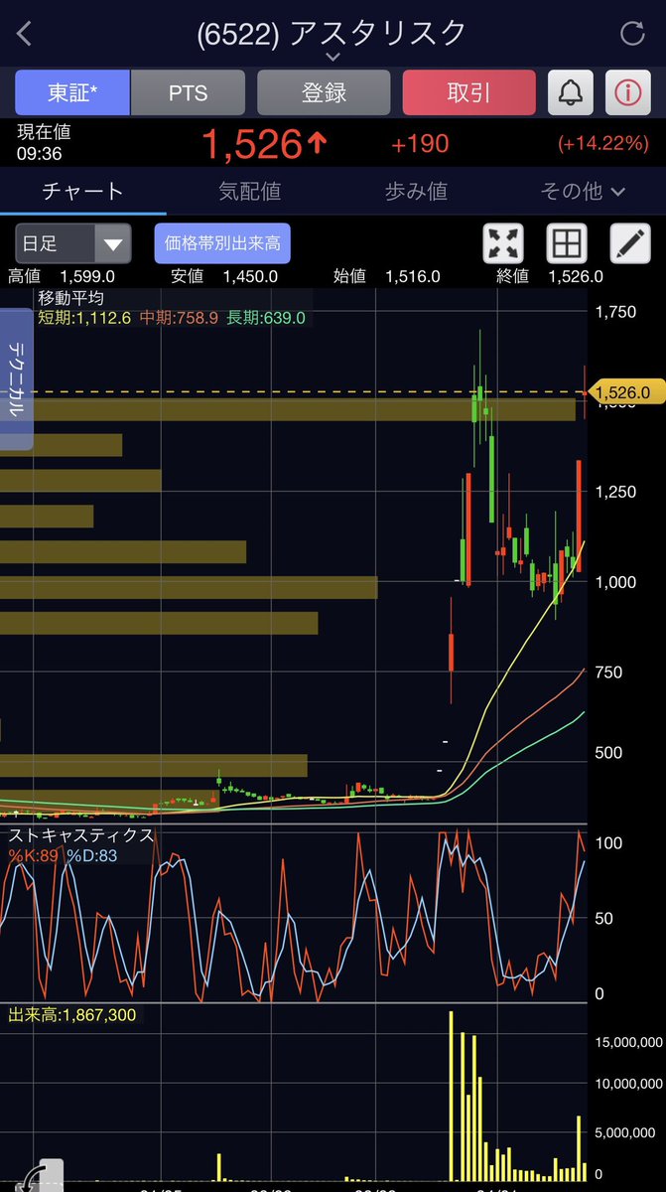Tap the (+14.22%) change rate
This screenshot has height=1192, width=666.
coord(601,144)
